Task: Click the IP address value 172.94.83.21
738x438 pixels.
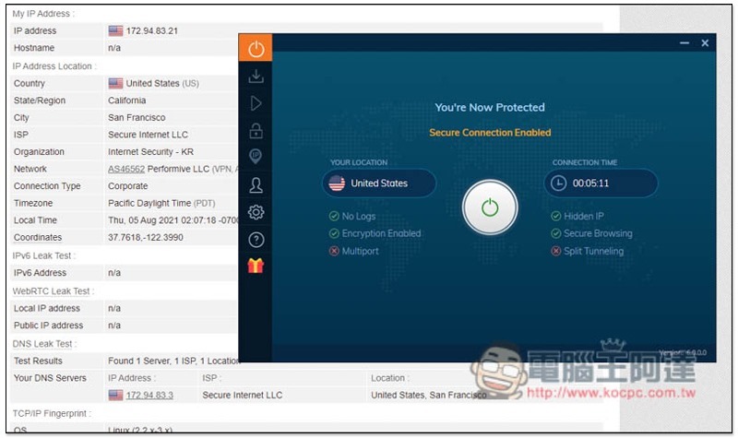Action: 151,31
